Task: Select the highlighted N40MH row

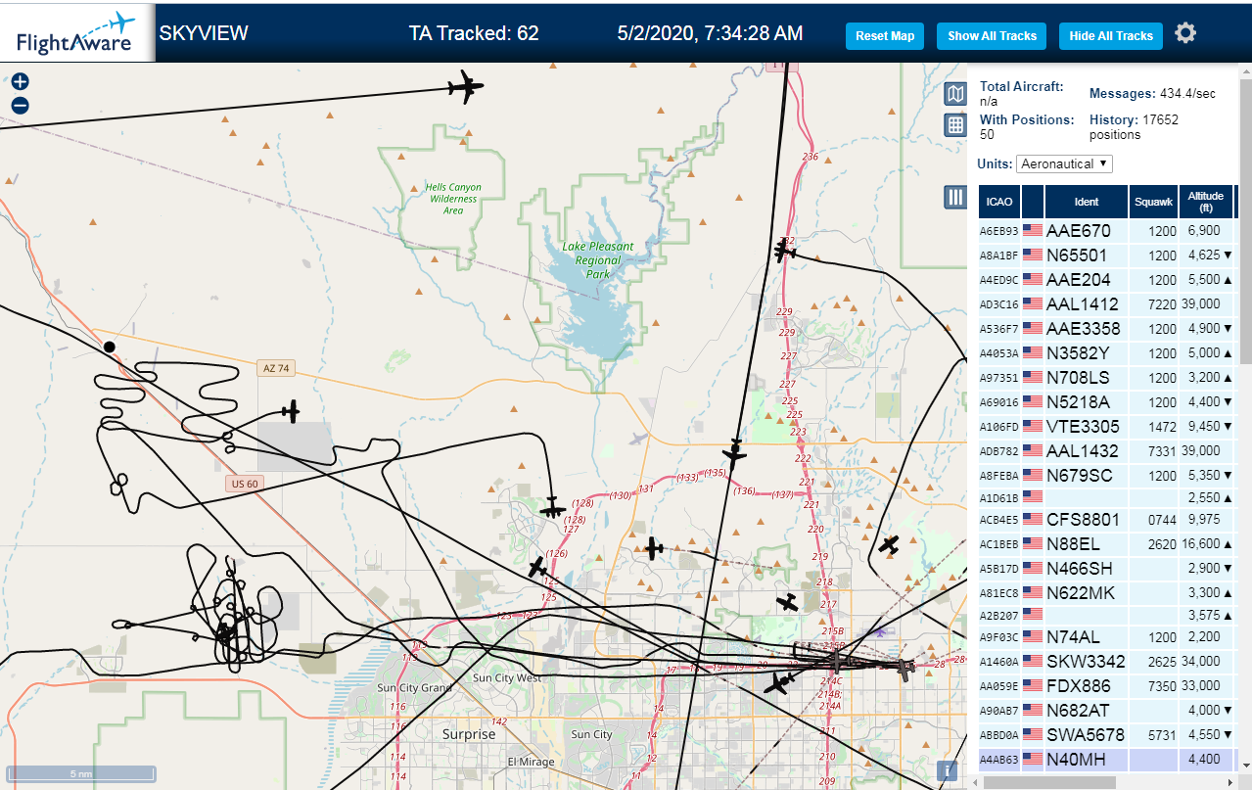Action: [1106, 760]
